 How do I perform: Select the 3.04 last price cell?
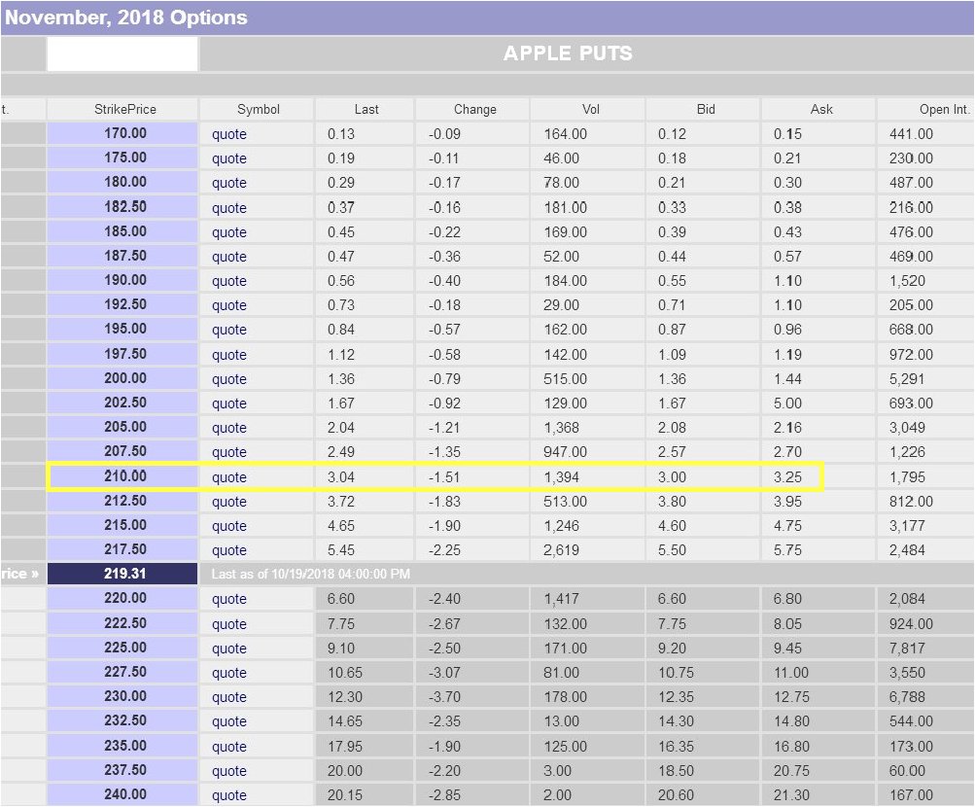[365, 476]
